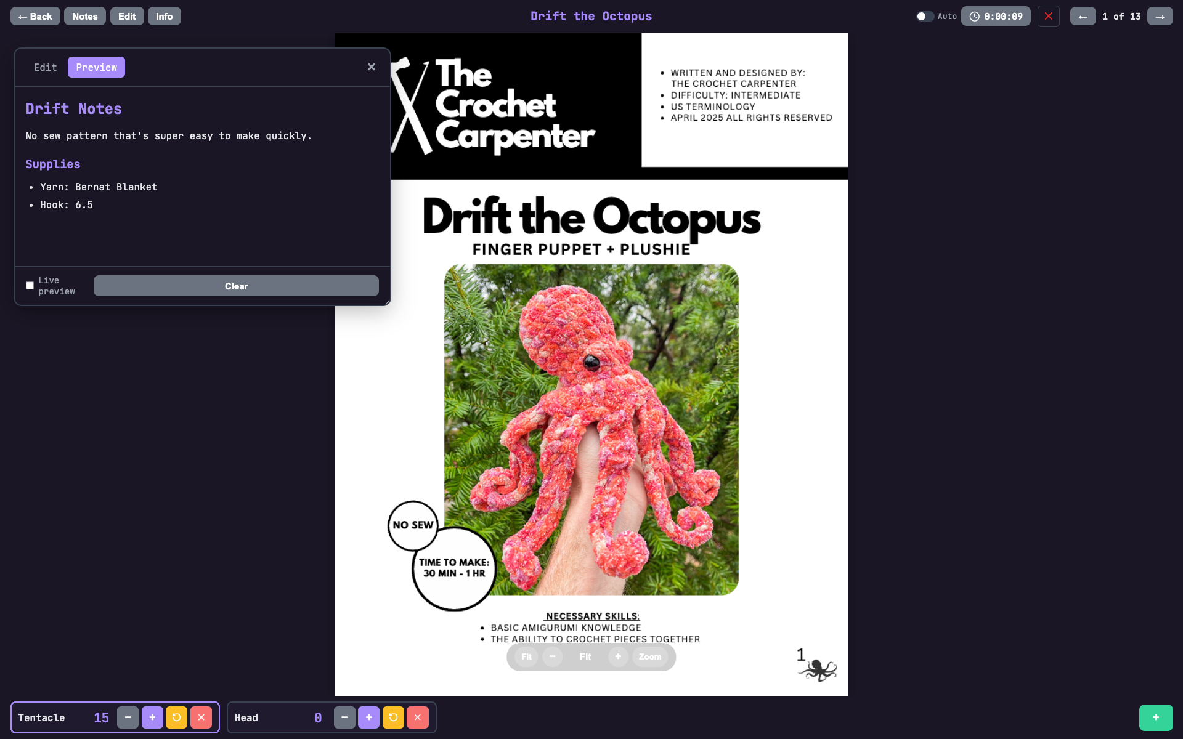Delete the Tentacle counter
Image resolution: width=1183 pixels, height=739 pixels.
click(201, 717)
